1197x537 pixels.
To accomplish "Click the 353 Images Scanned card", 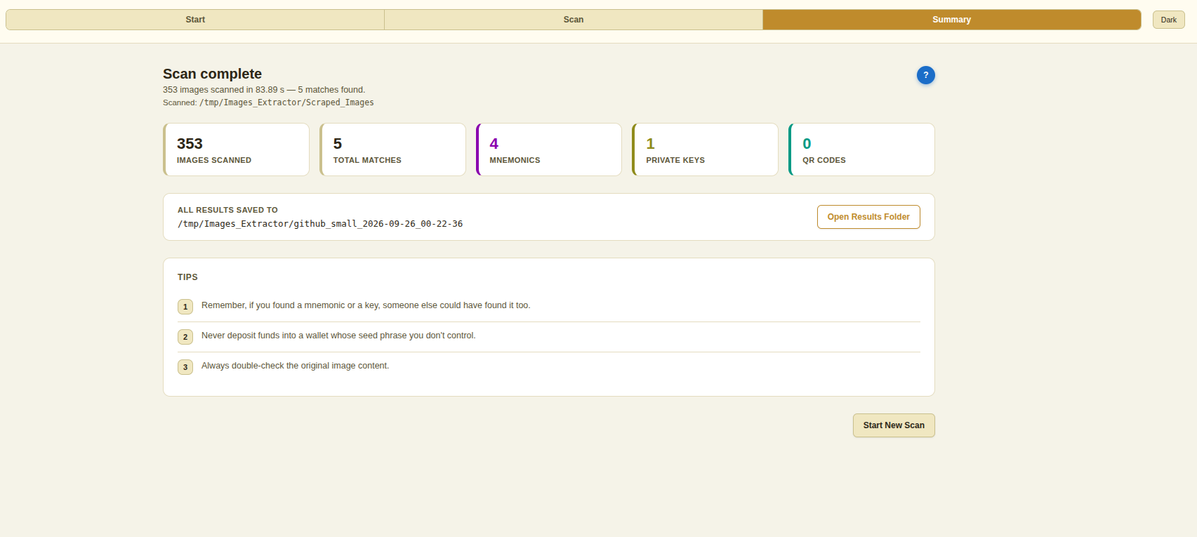I will pos(236,150).
